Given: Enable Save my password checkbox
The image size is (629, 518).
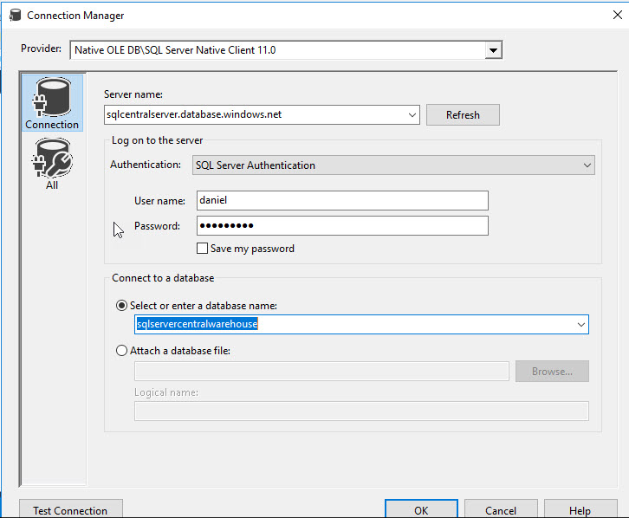Looking at the screenshot, I should [202, 249].
